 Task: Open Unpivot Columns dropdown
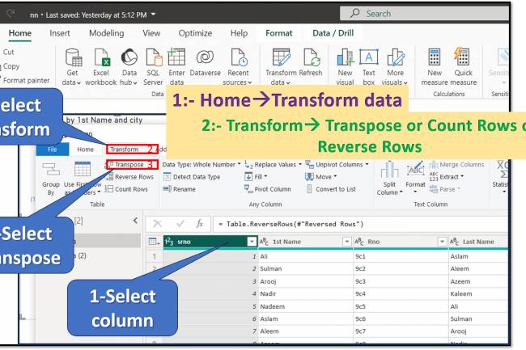pyautogui.click(x=337, y=164)
